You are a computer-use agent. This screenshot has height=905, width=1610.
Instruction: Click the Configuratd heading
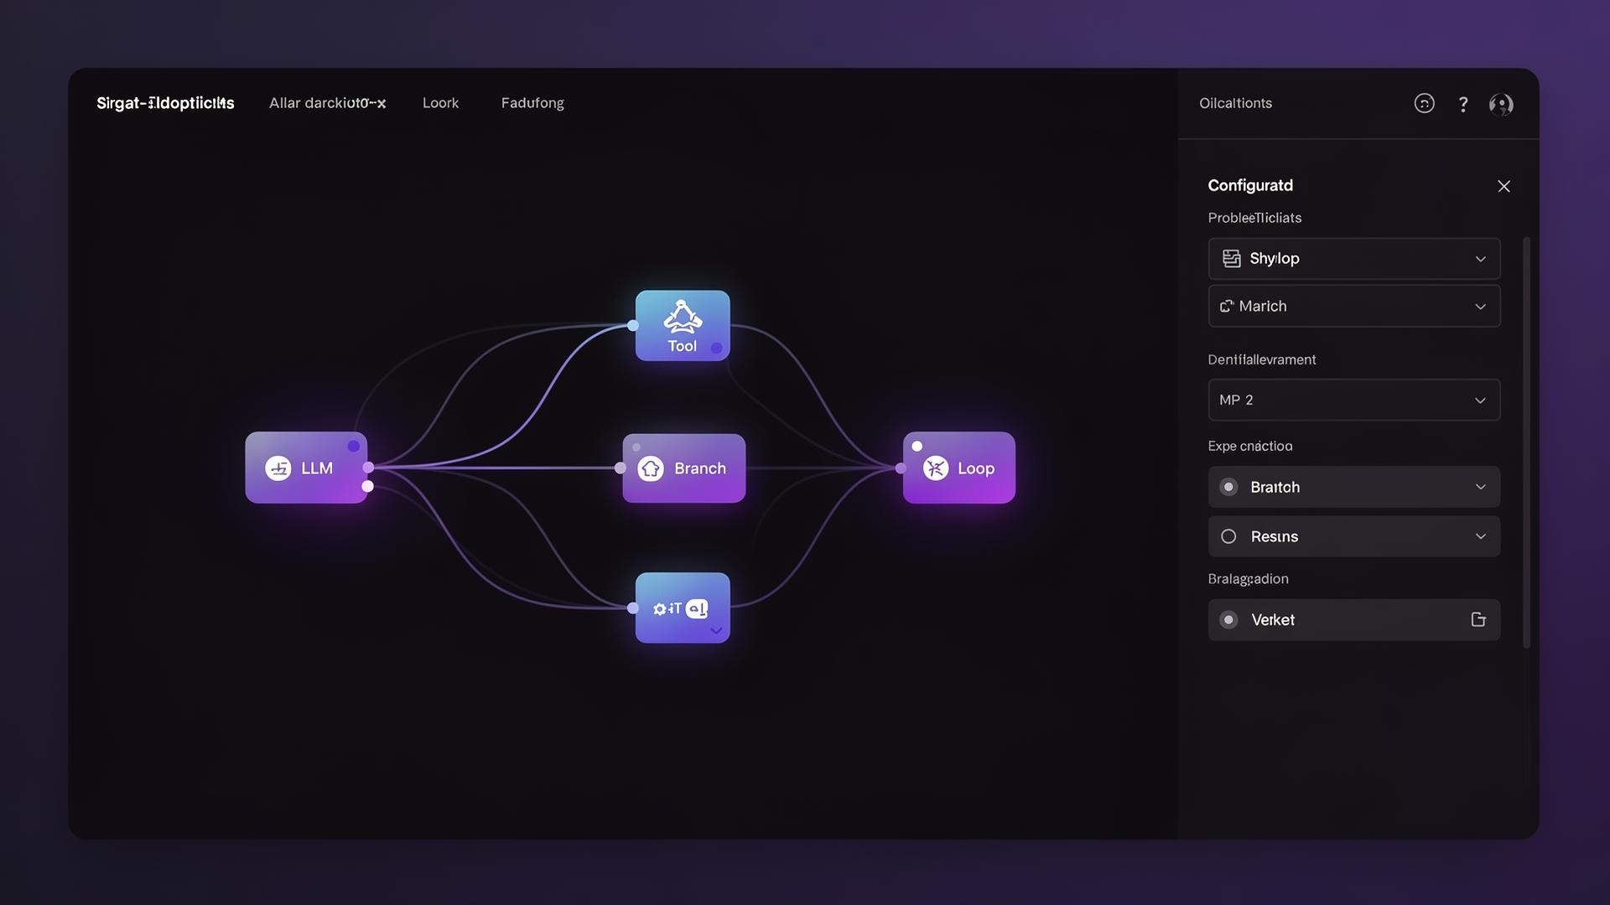(1250, 185)
